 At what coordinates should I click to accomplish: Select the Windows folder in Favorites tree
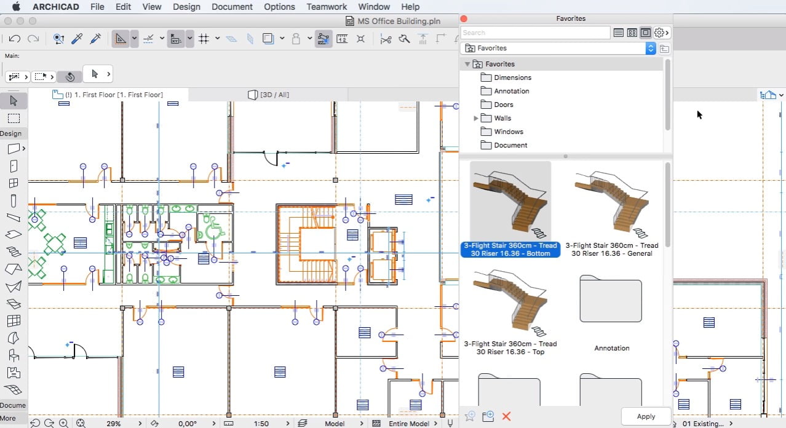point(501,132)
